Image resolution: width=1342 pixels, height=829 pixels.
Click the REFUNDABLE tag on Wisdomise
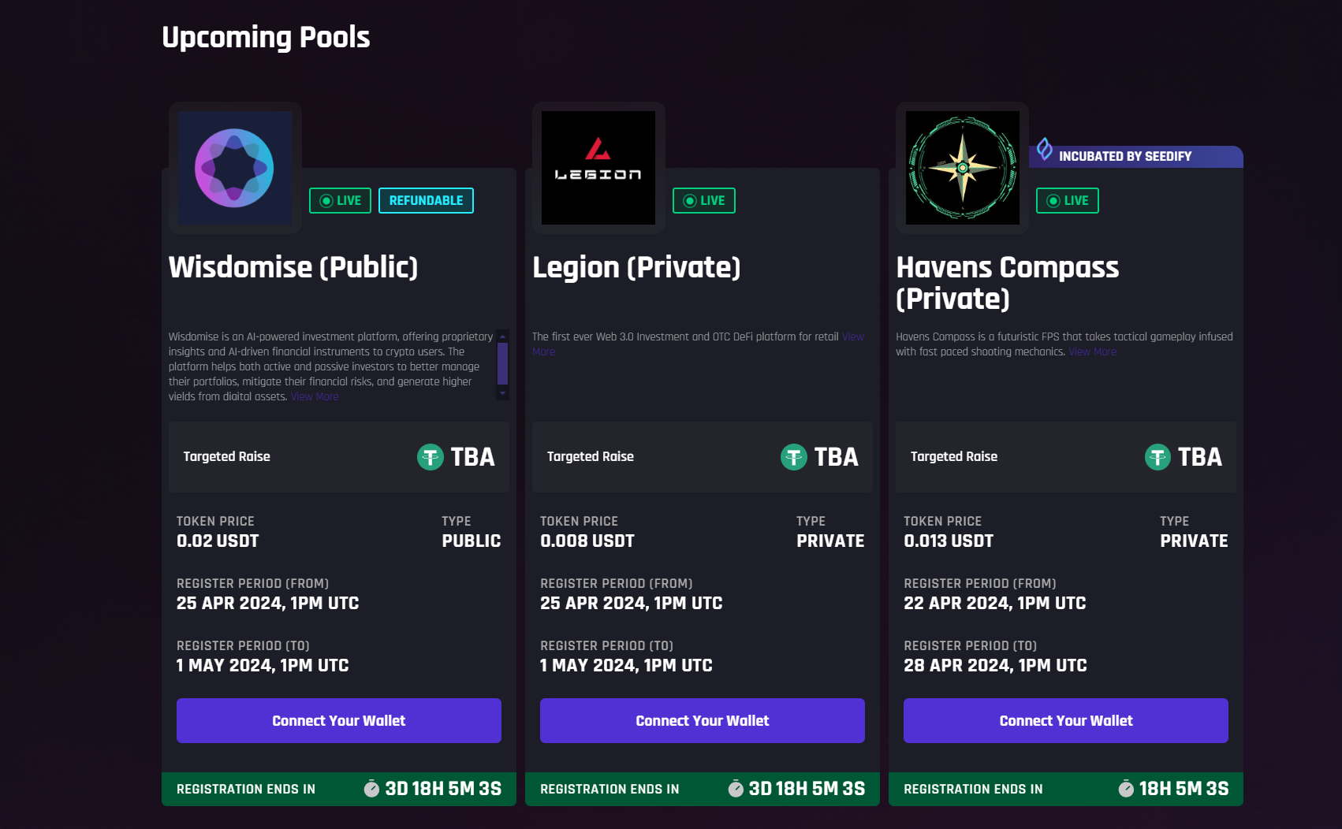426,201
